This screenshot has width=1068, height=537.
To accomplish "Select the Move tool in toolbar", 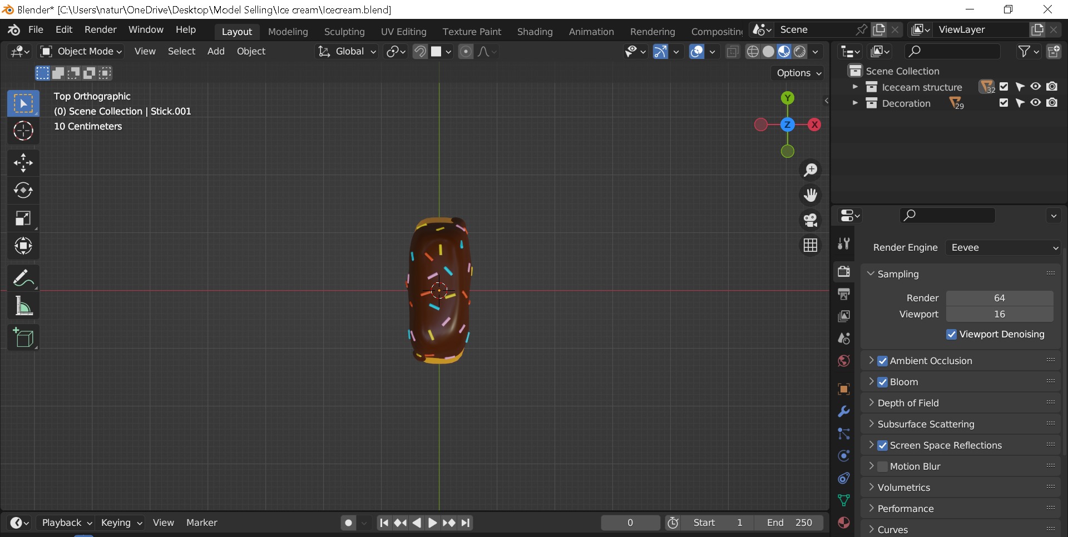I will (x=23, y=163).
